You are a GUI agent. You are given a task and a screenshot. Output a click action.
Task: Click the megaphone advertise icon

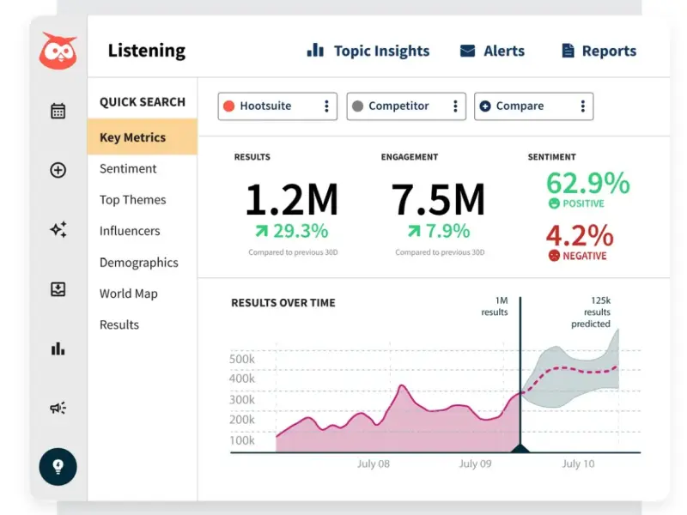(58, 409)
